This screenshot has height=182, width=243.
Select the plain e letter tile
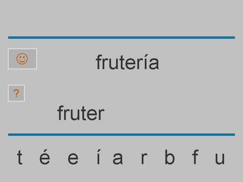[73, 158]
